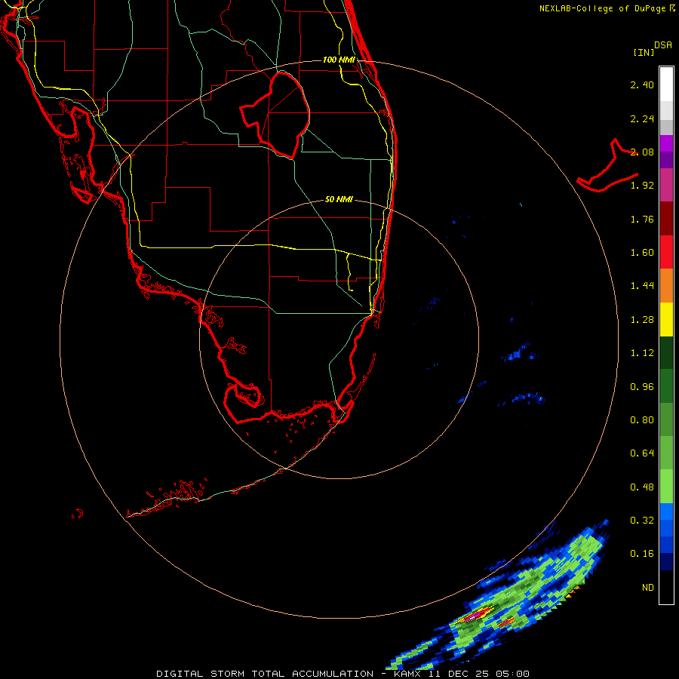Pick the bright purple legend swatch
The width and height of the screenshot is (679, 679).
coord(666,143)
